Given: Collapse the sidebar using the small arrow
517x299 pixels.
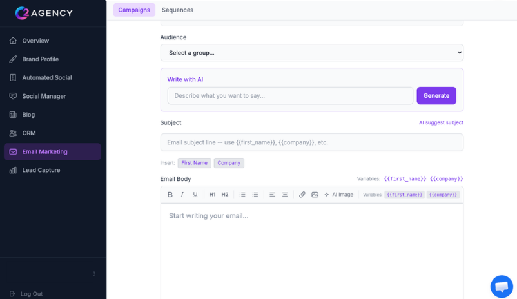Looking at the screenshot, I should point(94,273).
